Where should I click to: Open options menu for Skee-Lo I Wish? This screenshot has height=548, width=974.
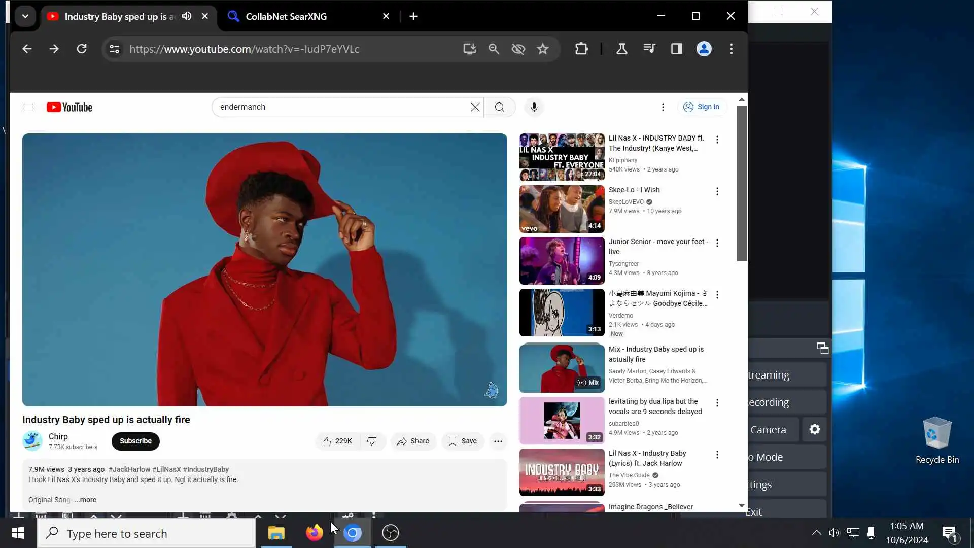(x=717, y=191)
